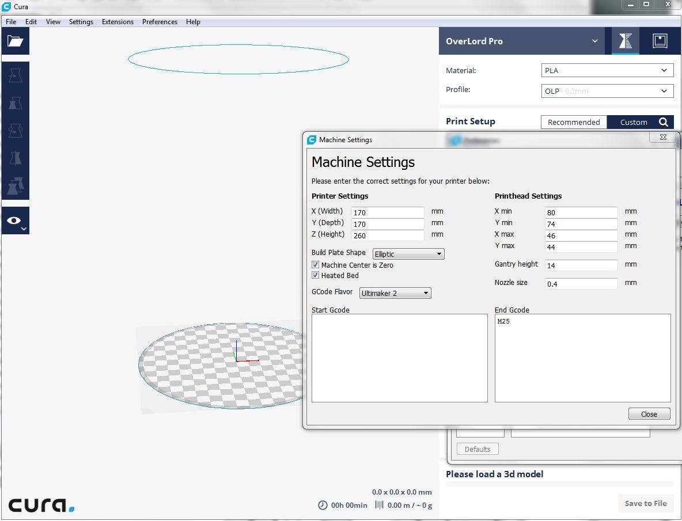Viewport: 682px width, 521px height.
Task: Click the Cura logo in title bar
Action: tap(6, 6)
